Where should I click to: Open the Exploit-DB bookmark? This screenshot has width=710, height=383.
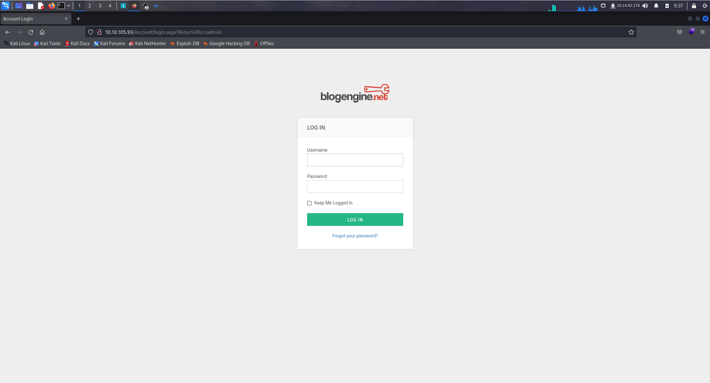[185, 44]
